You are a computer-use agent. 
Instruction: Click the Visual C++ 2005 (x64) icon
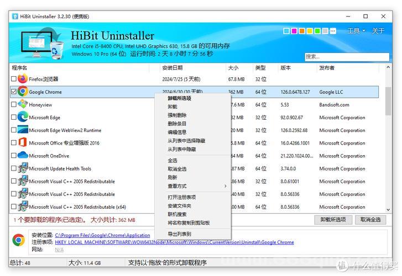tap(23, 206)
